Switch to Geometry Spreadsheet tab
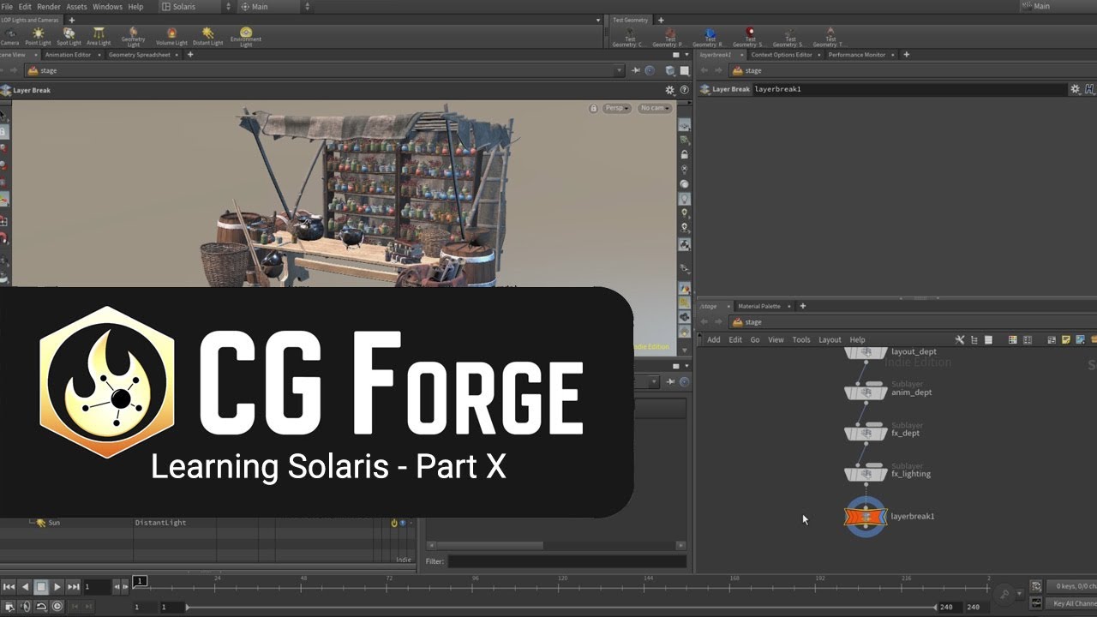1097x617 pixels. 139,55
